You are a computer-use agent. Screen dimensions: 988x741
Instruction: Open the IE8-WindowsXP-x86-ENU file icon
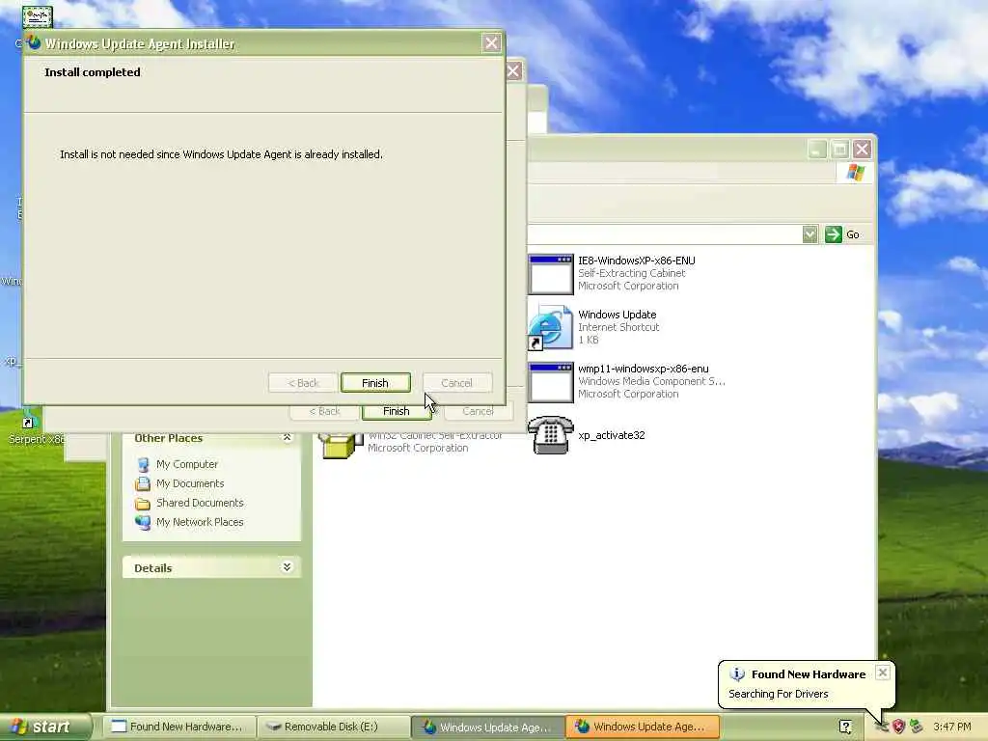(x=550, y=274)
